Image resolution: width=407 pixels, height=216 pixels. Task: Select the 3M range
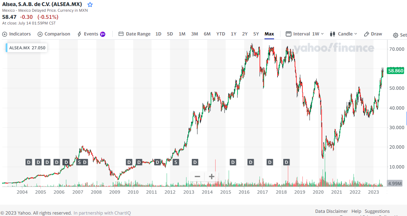pos(194,34)
